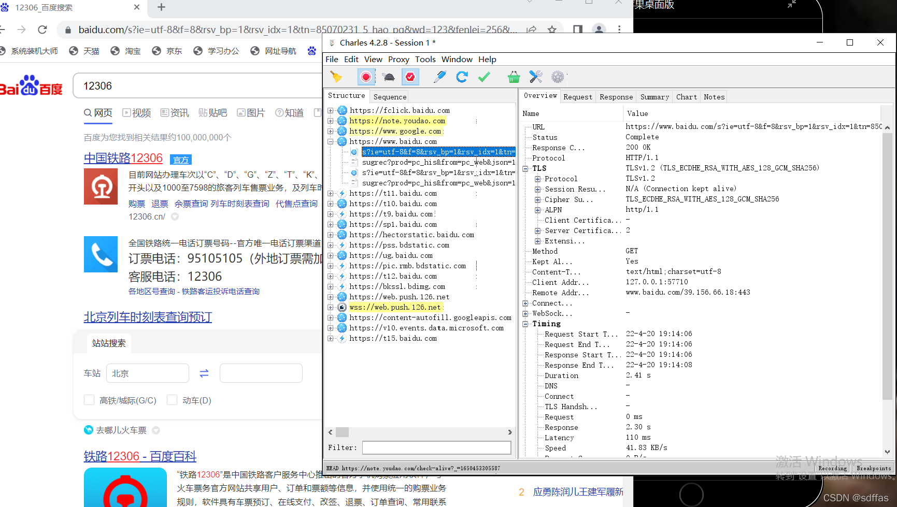
Task: Expand the Server Certificates row
Action: click(537, 230)
